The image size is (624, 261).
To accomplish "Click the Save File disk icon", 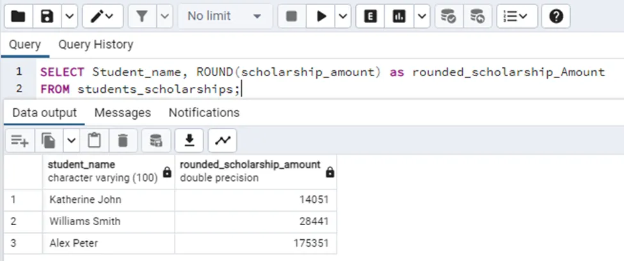I will coord(47,16).
